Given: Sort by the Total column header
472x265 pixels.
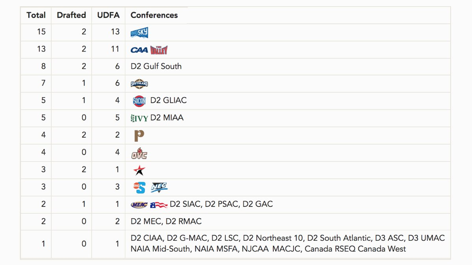Looking at the screenshot, I should [x=36, y=15].
